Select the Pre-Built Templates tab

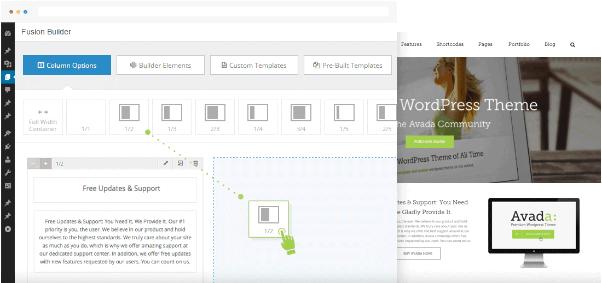(x=348, y=65)
